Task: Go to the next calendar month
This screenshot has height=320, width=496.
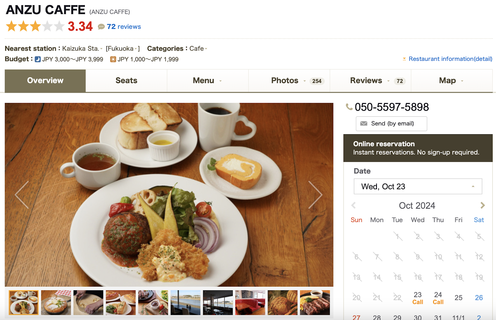Action: pyautogui.click(x=482, y=205)
